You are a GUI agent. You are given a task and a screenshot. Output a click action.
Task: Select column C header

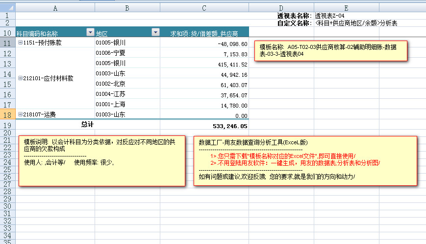point(204,8)
